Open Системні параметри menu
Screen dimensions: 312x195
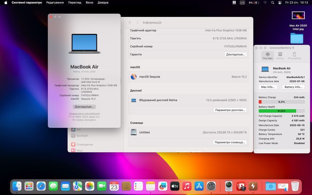(x=27, y=3)
